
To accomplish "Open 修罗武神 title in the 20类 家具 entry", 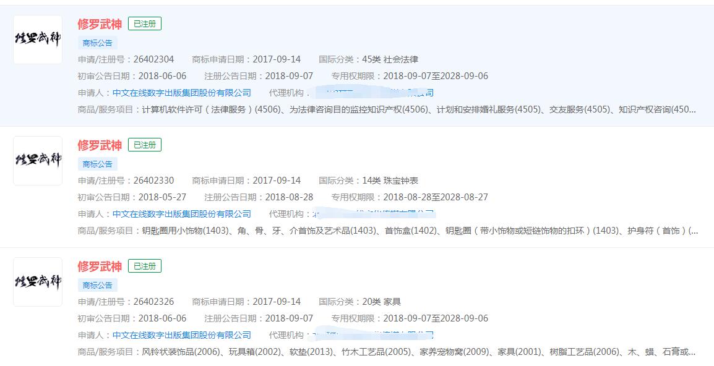I will tap(100, 266).
